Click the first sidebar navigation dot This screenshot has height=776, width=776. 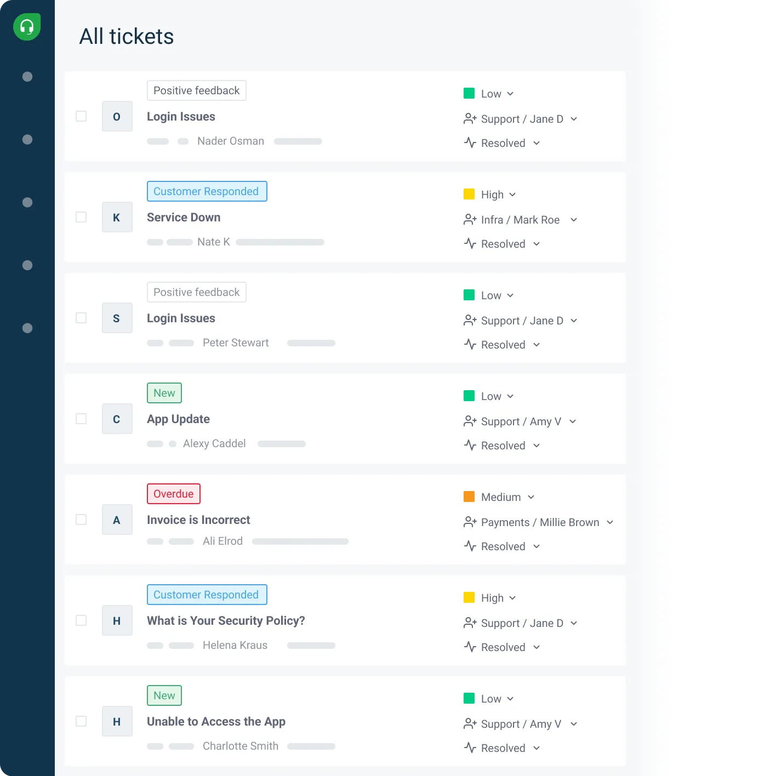point(27,77)
